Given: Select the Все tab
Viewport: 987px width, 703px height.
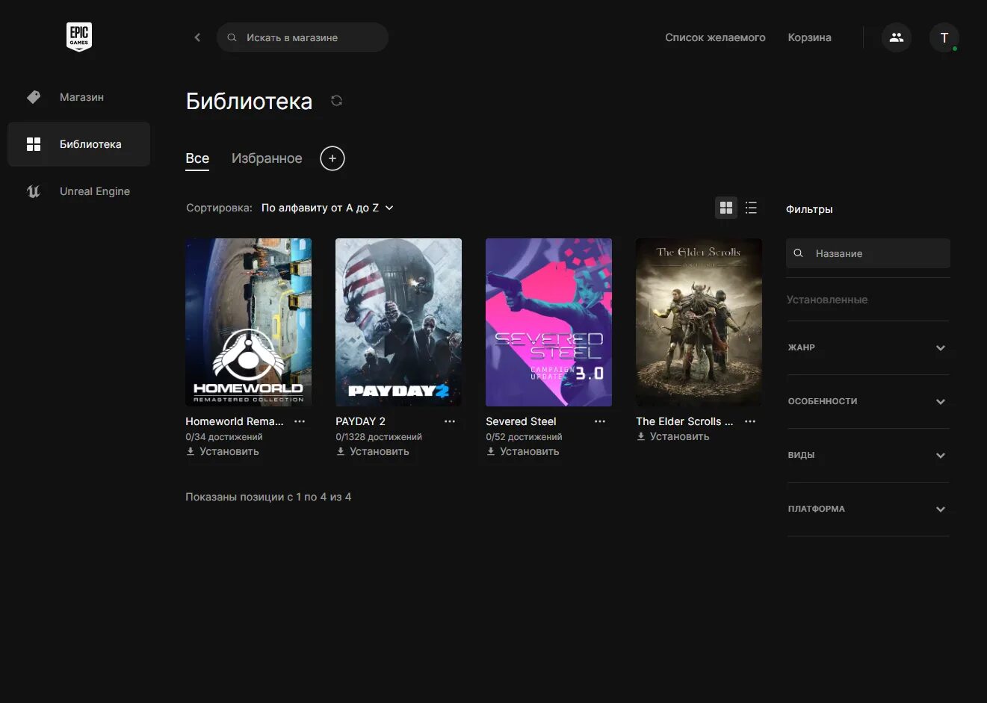Looking at the screenshot, I should click(x=197, y=158).
